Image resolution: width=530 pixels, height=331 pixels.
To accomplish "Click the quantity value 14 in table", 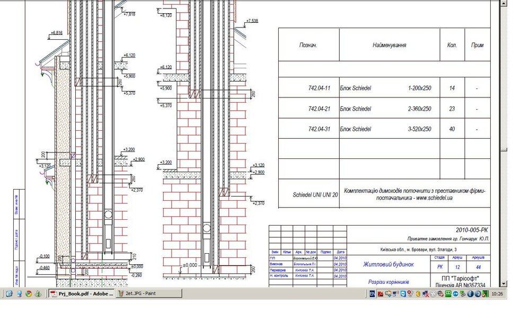I will pyautogui.click(x=452, y=88).
